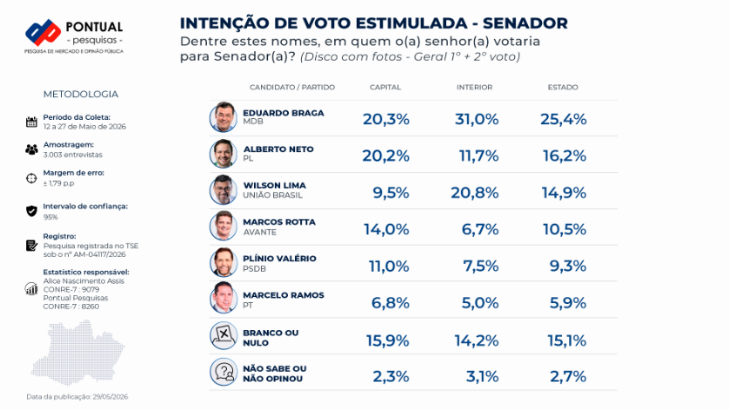Click the people icon beside Amostragem
This screenshot has height=409, width=729.
31,149
